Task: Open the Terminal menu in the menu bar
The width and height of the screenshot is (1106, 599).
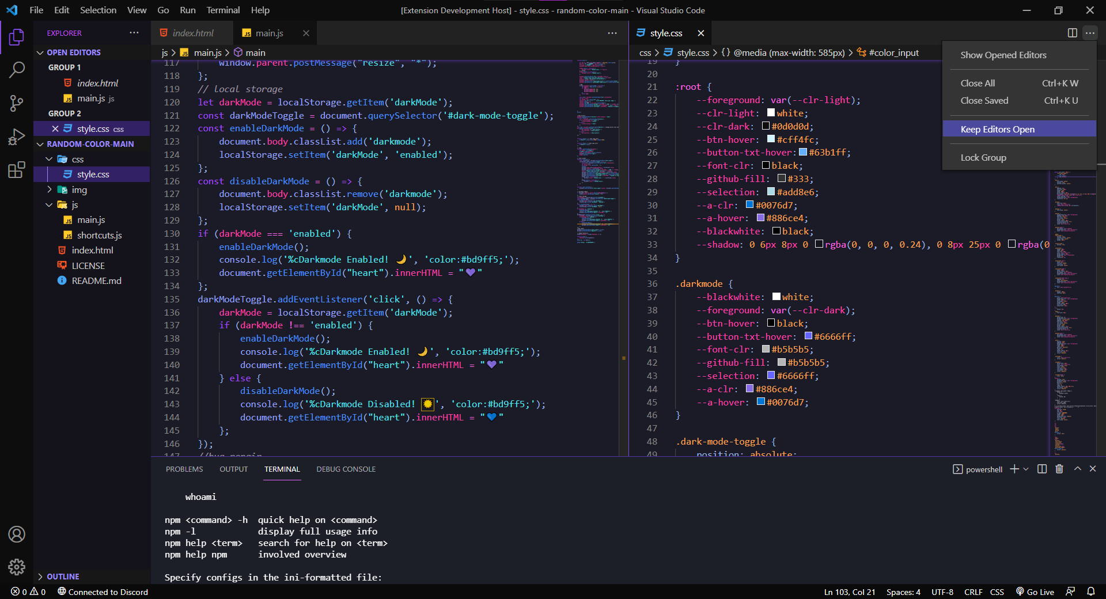Action: click(222, 10)
